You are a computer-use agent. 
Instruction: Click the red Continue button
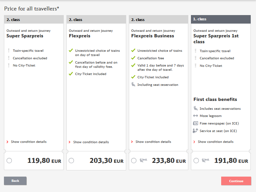coord(236,181)
